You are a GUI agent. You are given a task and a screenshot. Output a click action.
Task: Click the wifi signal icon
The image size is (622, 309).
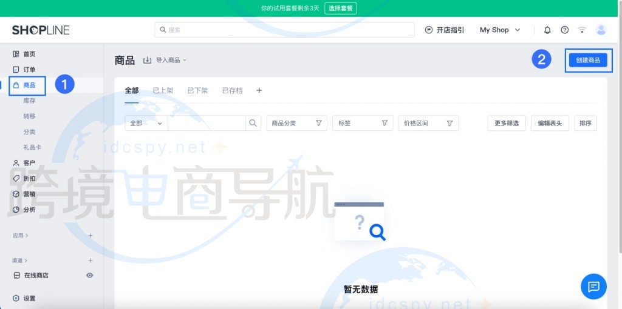(582, 30)
